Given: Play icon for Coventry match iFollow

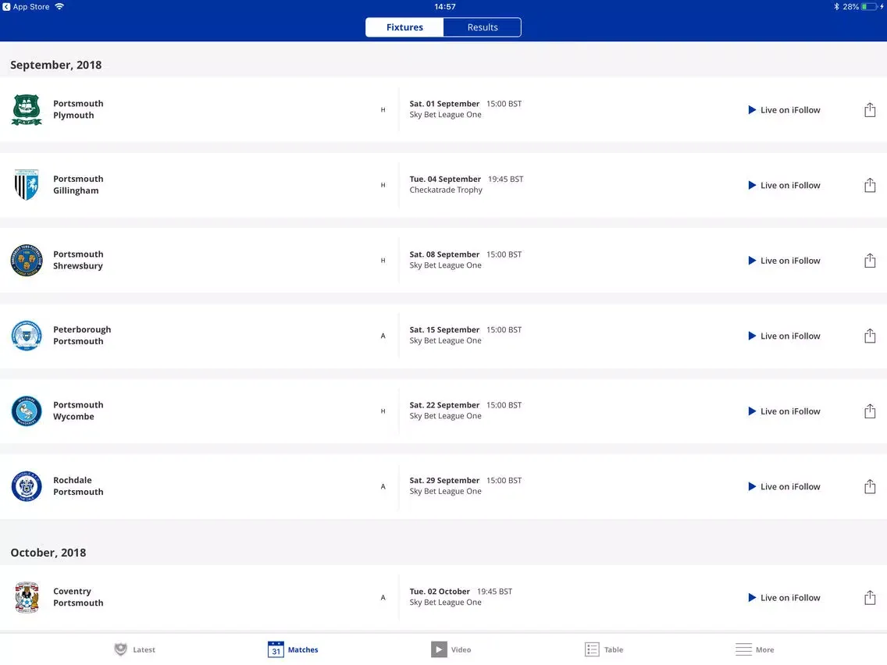Looking at the screenshot, I should click(x=752, y=598).
